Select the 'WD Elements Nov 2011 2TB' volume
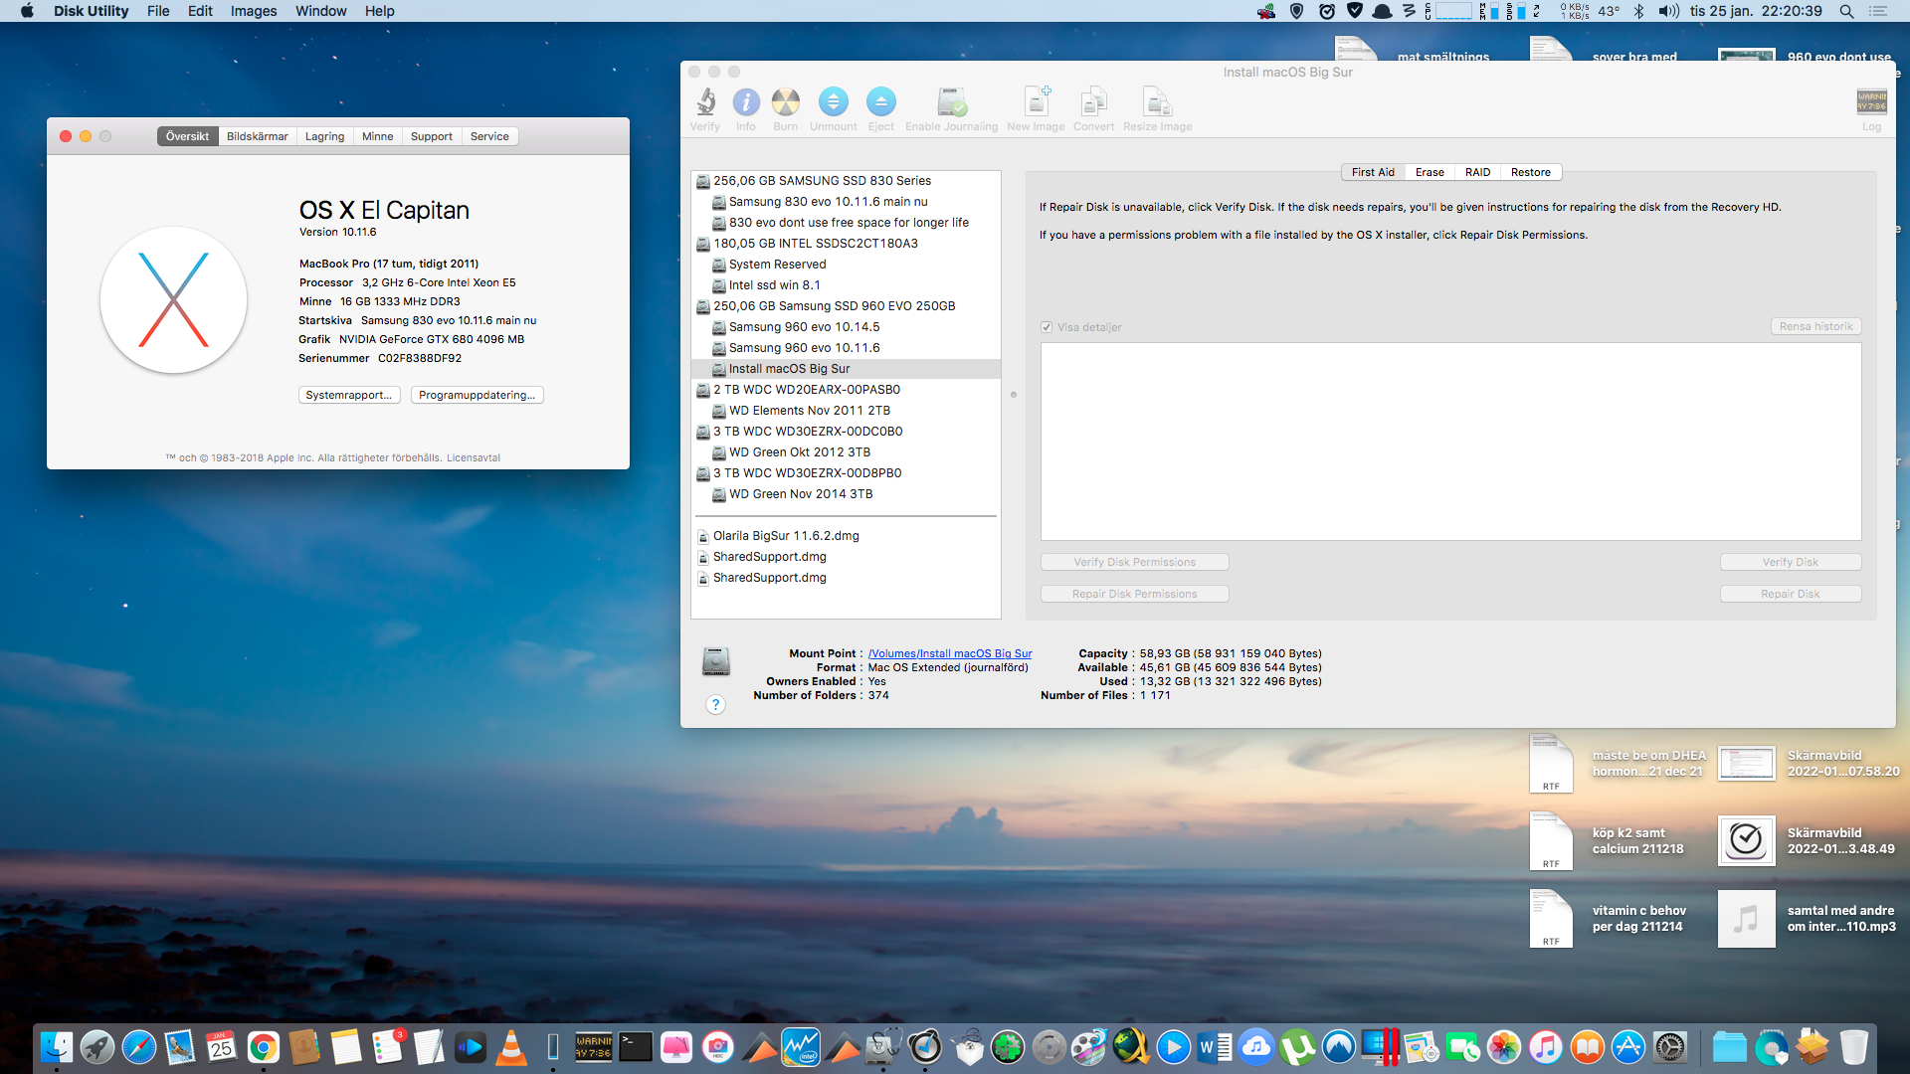This screenshot has width=1910, height=1074. click(846, 411)
